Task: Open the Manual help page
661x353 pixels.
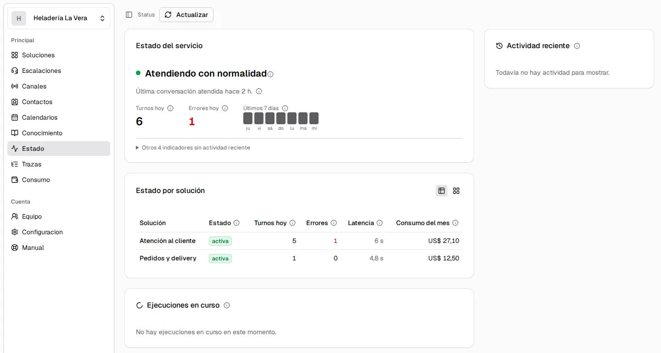Action: [59, 248]
